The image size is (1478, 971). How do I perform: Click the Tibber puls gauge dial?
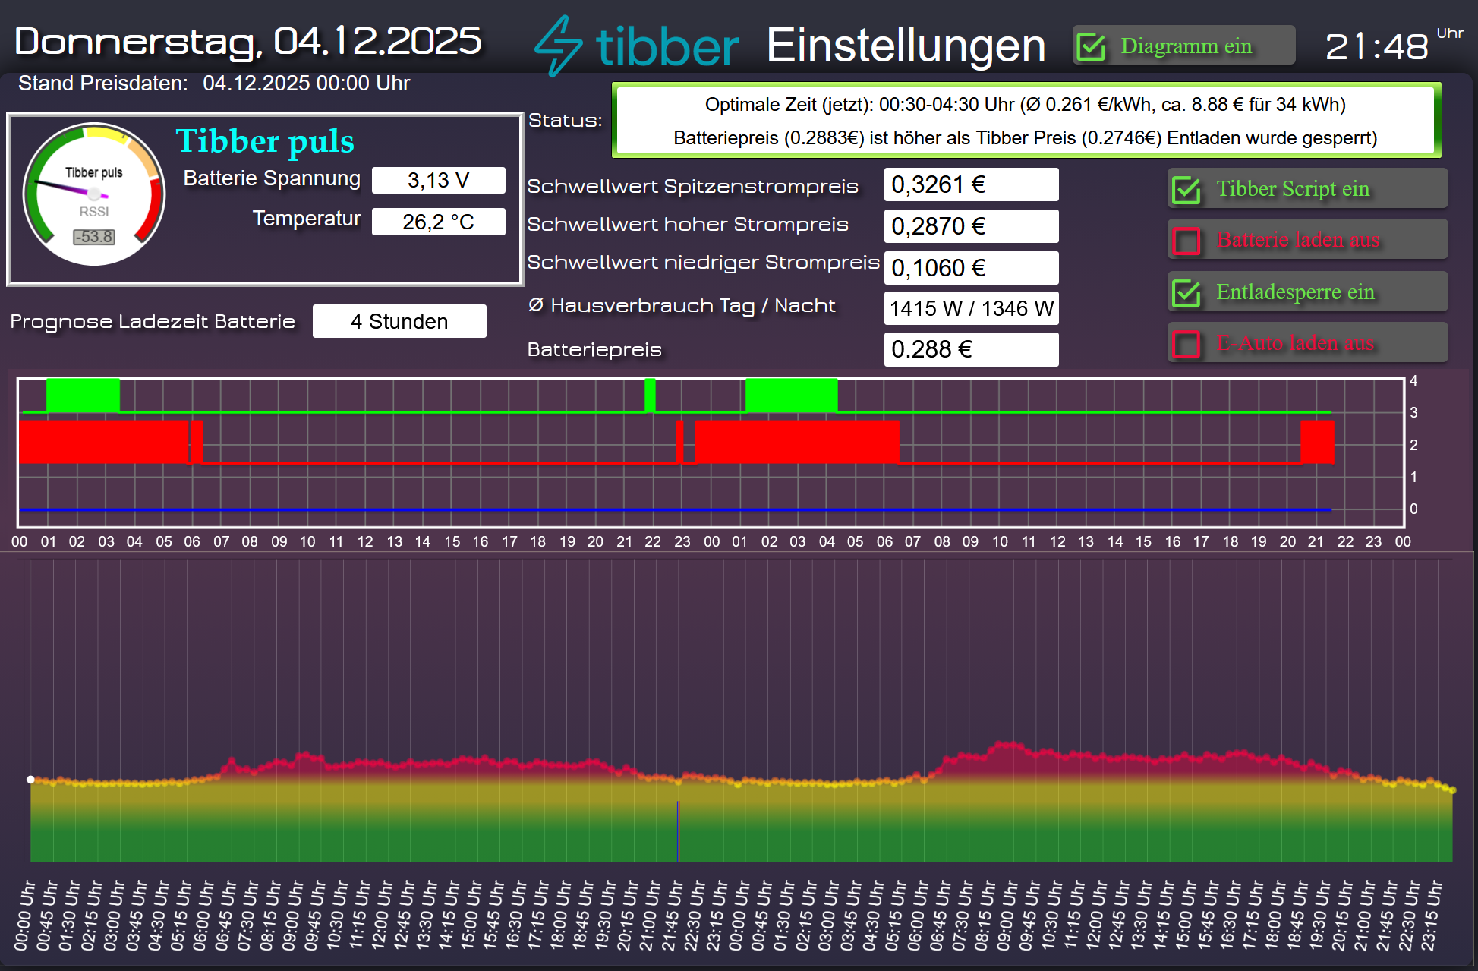(x=93, y=192)
